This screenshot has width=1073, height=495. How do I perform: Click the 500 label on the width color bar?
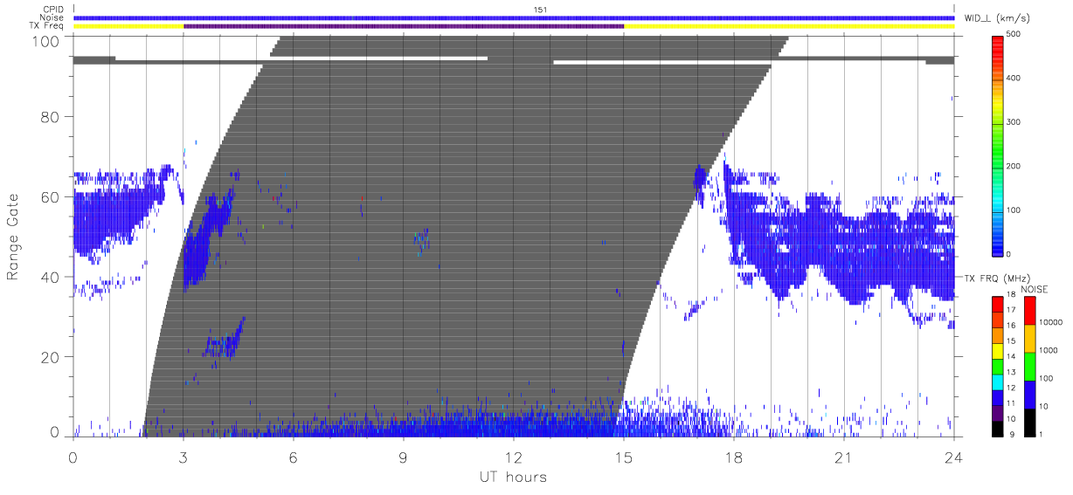tap(1013, 35)
